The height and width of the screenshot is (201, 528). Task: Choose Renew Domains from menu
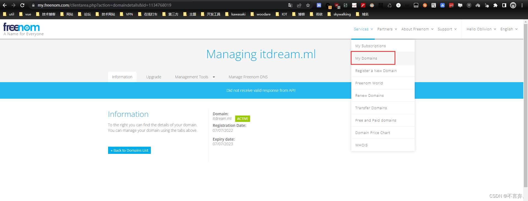[x=383, y=95]
